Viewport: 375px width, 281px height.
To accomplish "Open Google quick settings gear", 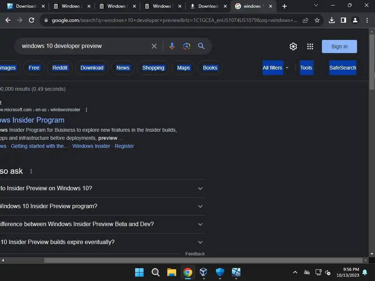I will point(293,46).
